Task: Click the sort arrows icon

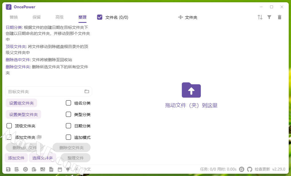Action: pyautogui.click(x=260, y=17)
